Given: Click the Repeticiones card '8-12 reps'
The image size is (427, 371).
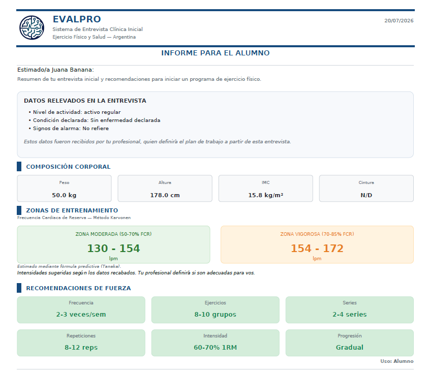Looking at the screenshot, I should 81,343.
